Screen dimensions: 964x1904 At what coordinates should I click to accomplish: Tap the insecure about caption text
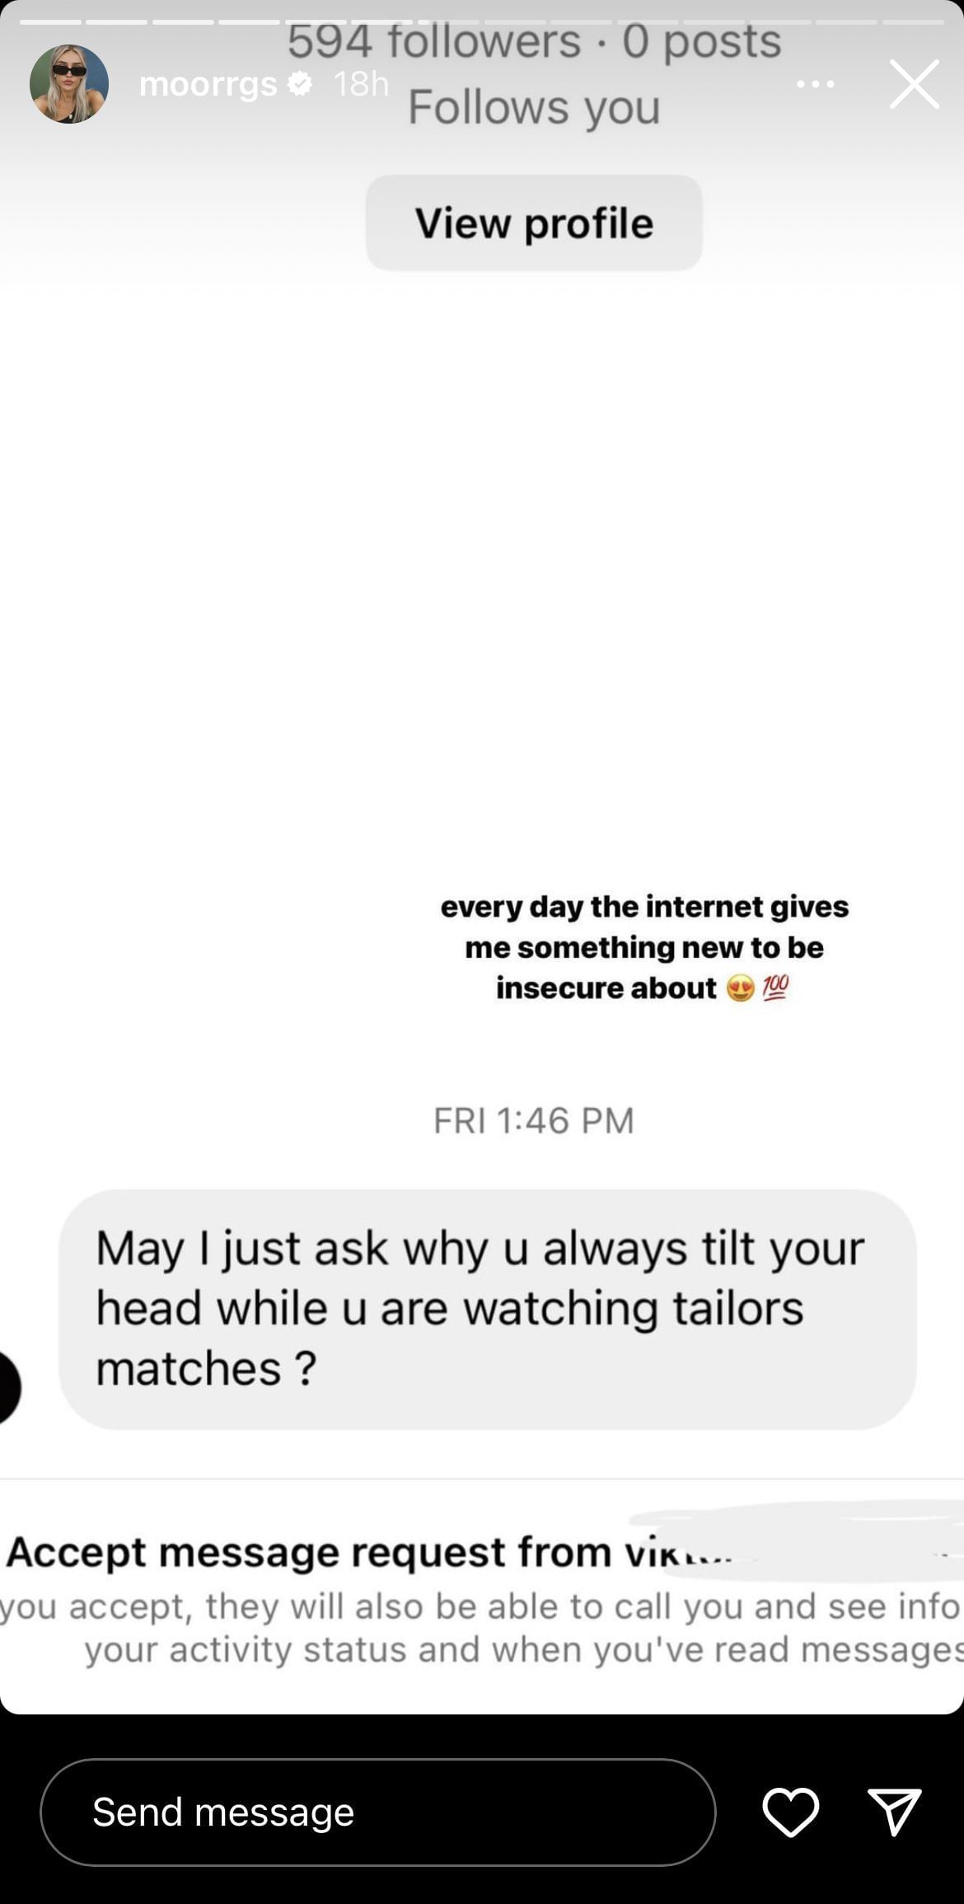pos(606,988)
